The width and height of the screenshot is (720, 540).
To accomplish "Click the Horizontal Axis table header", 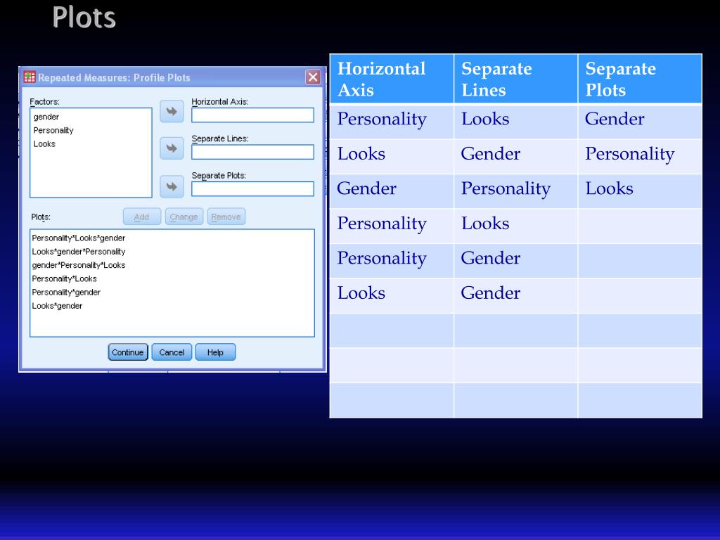I will (392, 79).
